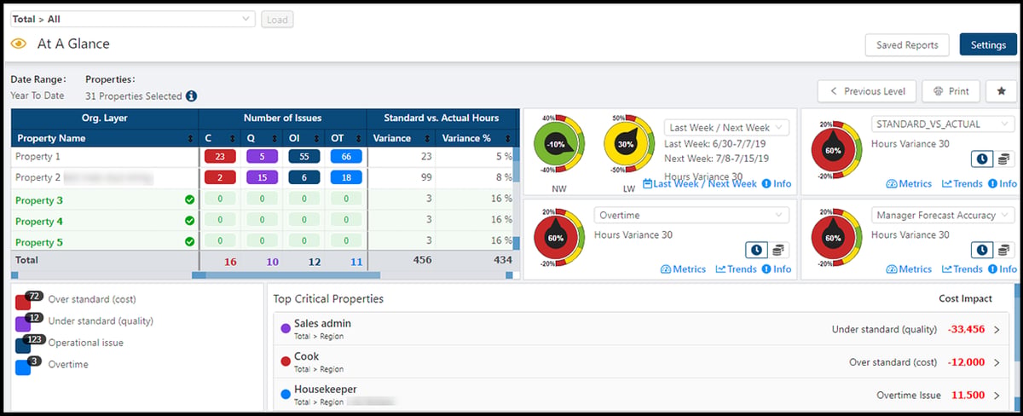Open the Total > All dropdown
The height and width of the screenshot is (416, 1023).
click(132, 19)
